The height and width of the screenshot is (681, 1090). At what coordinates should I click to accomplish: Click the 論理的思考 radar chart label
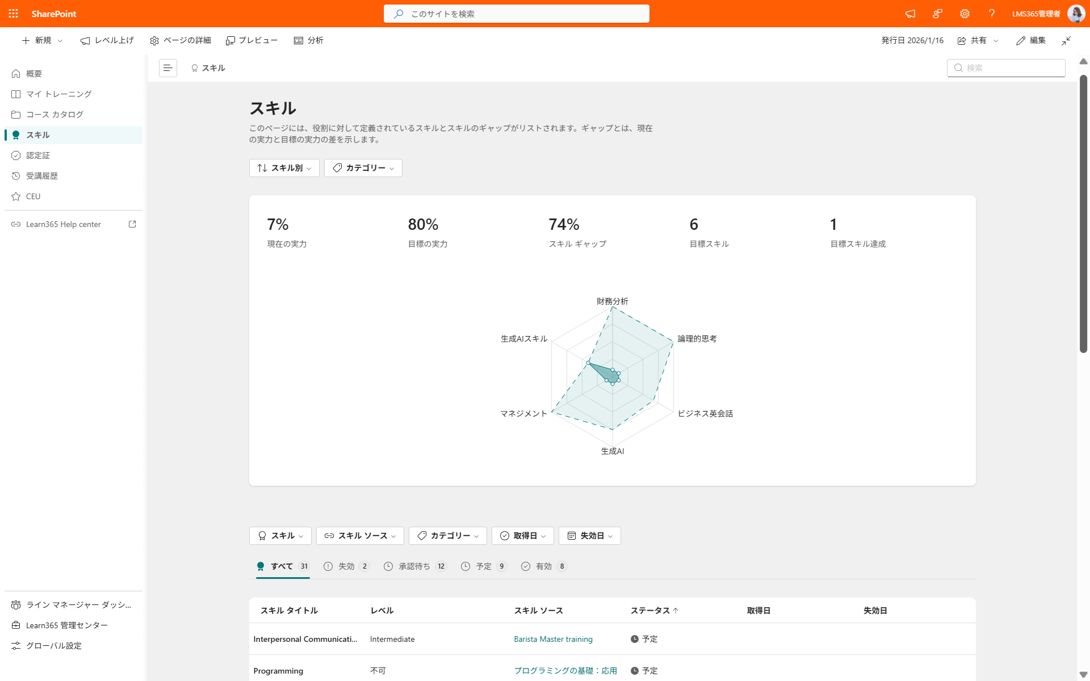[x=697, y=339]
